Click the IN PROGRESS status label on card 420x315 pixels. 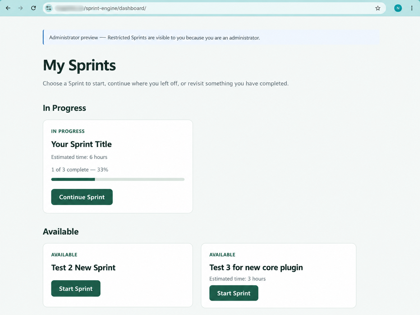(x=68, y=131)
